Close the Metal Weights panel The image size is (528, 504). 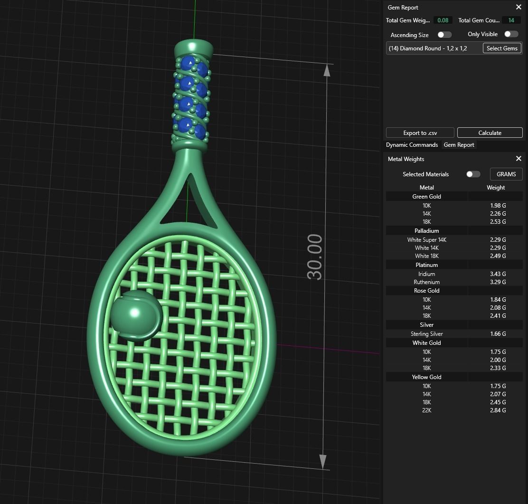pyautogui.click(x=519, y=158)
